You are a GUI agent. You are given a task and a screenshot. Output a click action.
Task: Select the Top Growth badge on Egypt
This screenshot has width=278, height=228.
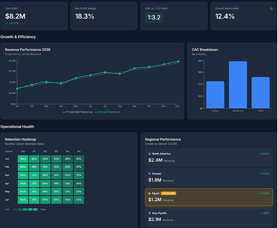(168, 193)
